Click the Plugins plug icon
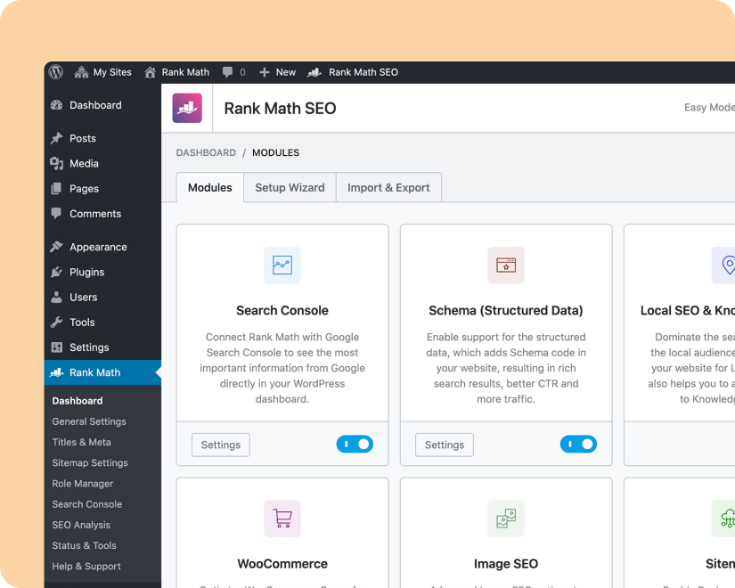735x588 pixels. point(57,272)
